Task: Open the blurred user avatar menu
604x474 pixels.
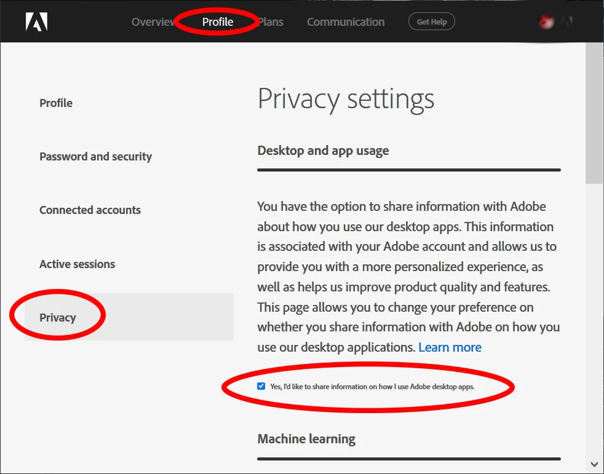Action: [x=546, y=22]
